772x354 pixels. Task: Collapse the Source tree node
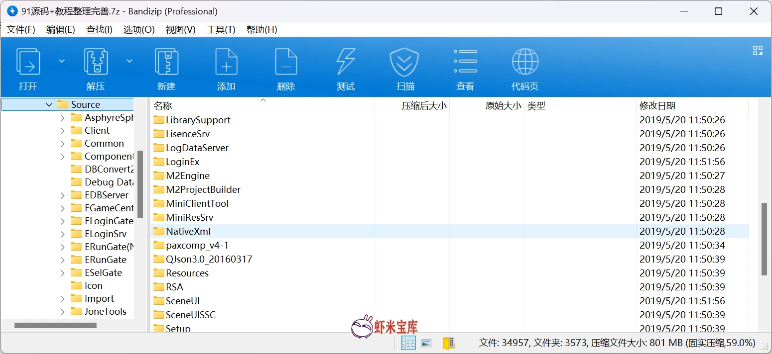tap(49, 105)
